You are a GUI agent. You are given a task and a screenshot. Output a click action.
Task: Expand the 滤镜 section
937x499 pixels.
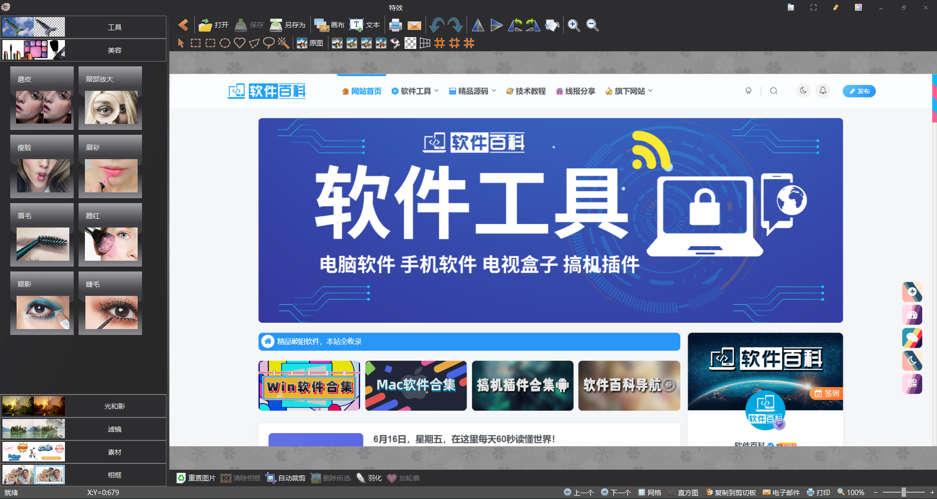click(114, 429)
